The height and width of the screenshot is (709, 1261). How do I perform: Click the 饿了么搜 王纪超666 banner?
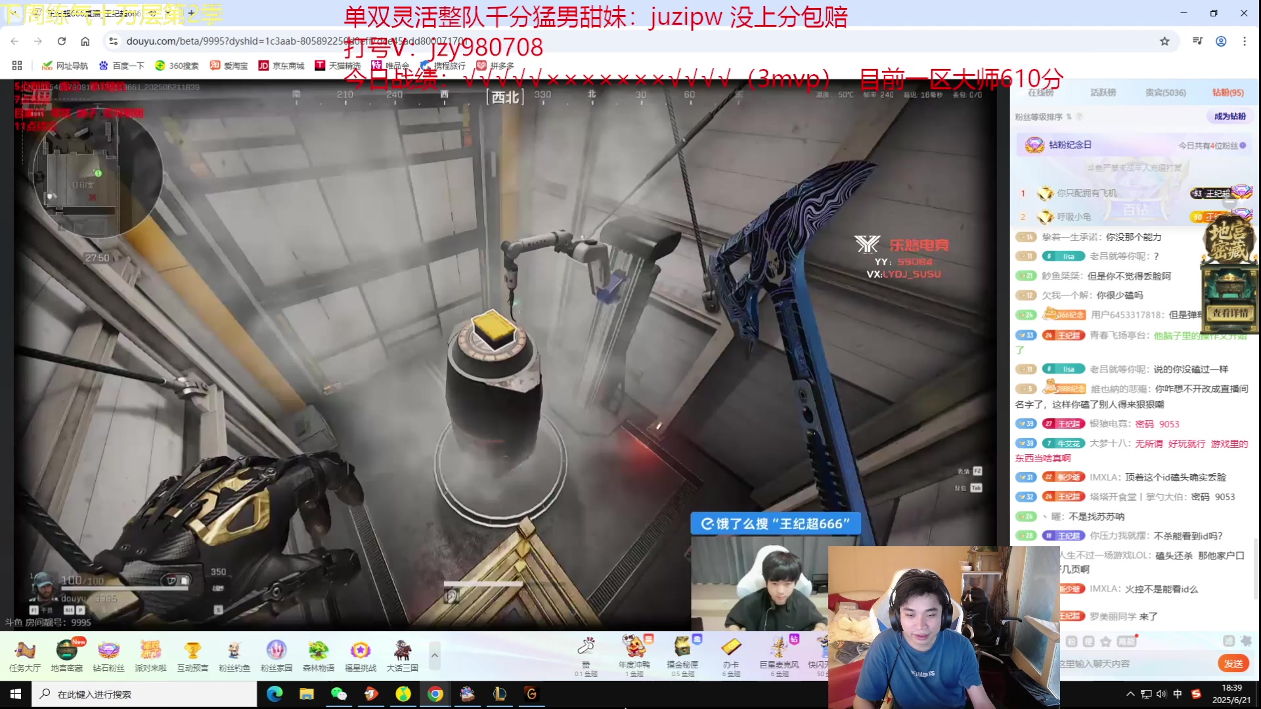(x=776, y=523)
